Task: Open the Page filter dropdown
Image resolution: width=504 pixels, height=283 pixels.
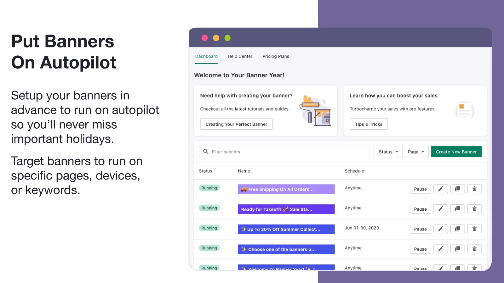Action: click(x=415, y=152)
